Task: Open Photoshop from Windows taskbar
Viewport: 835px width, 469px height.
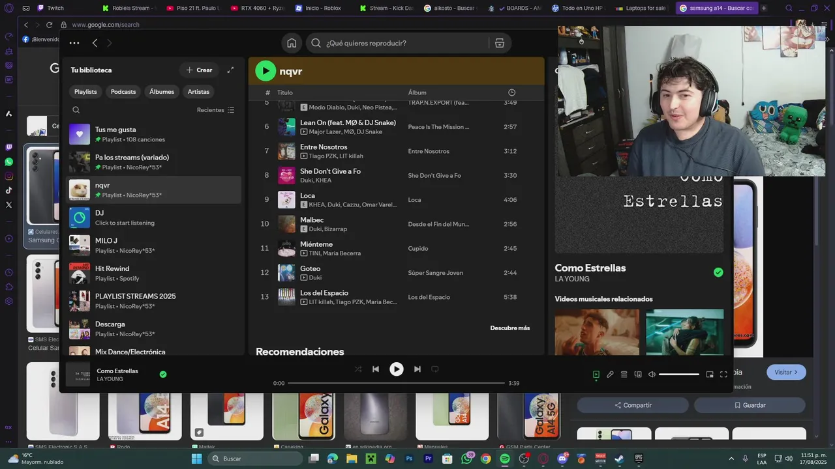Action: [x=409, y=459]
